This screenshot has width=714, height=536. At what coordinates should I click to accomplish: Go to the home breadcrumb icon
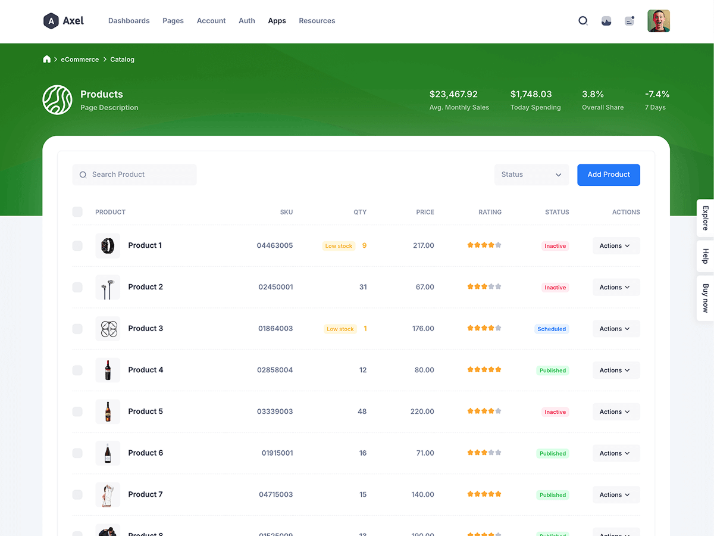pyautogui.click(x=47, y=60)
